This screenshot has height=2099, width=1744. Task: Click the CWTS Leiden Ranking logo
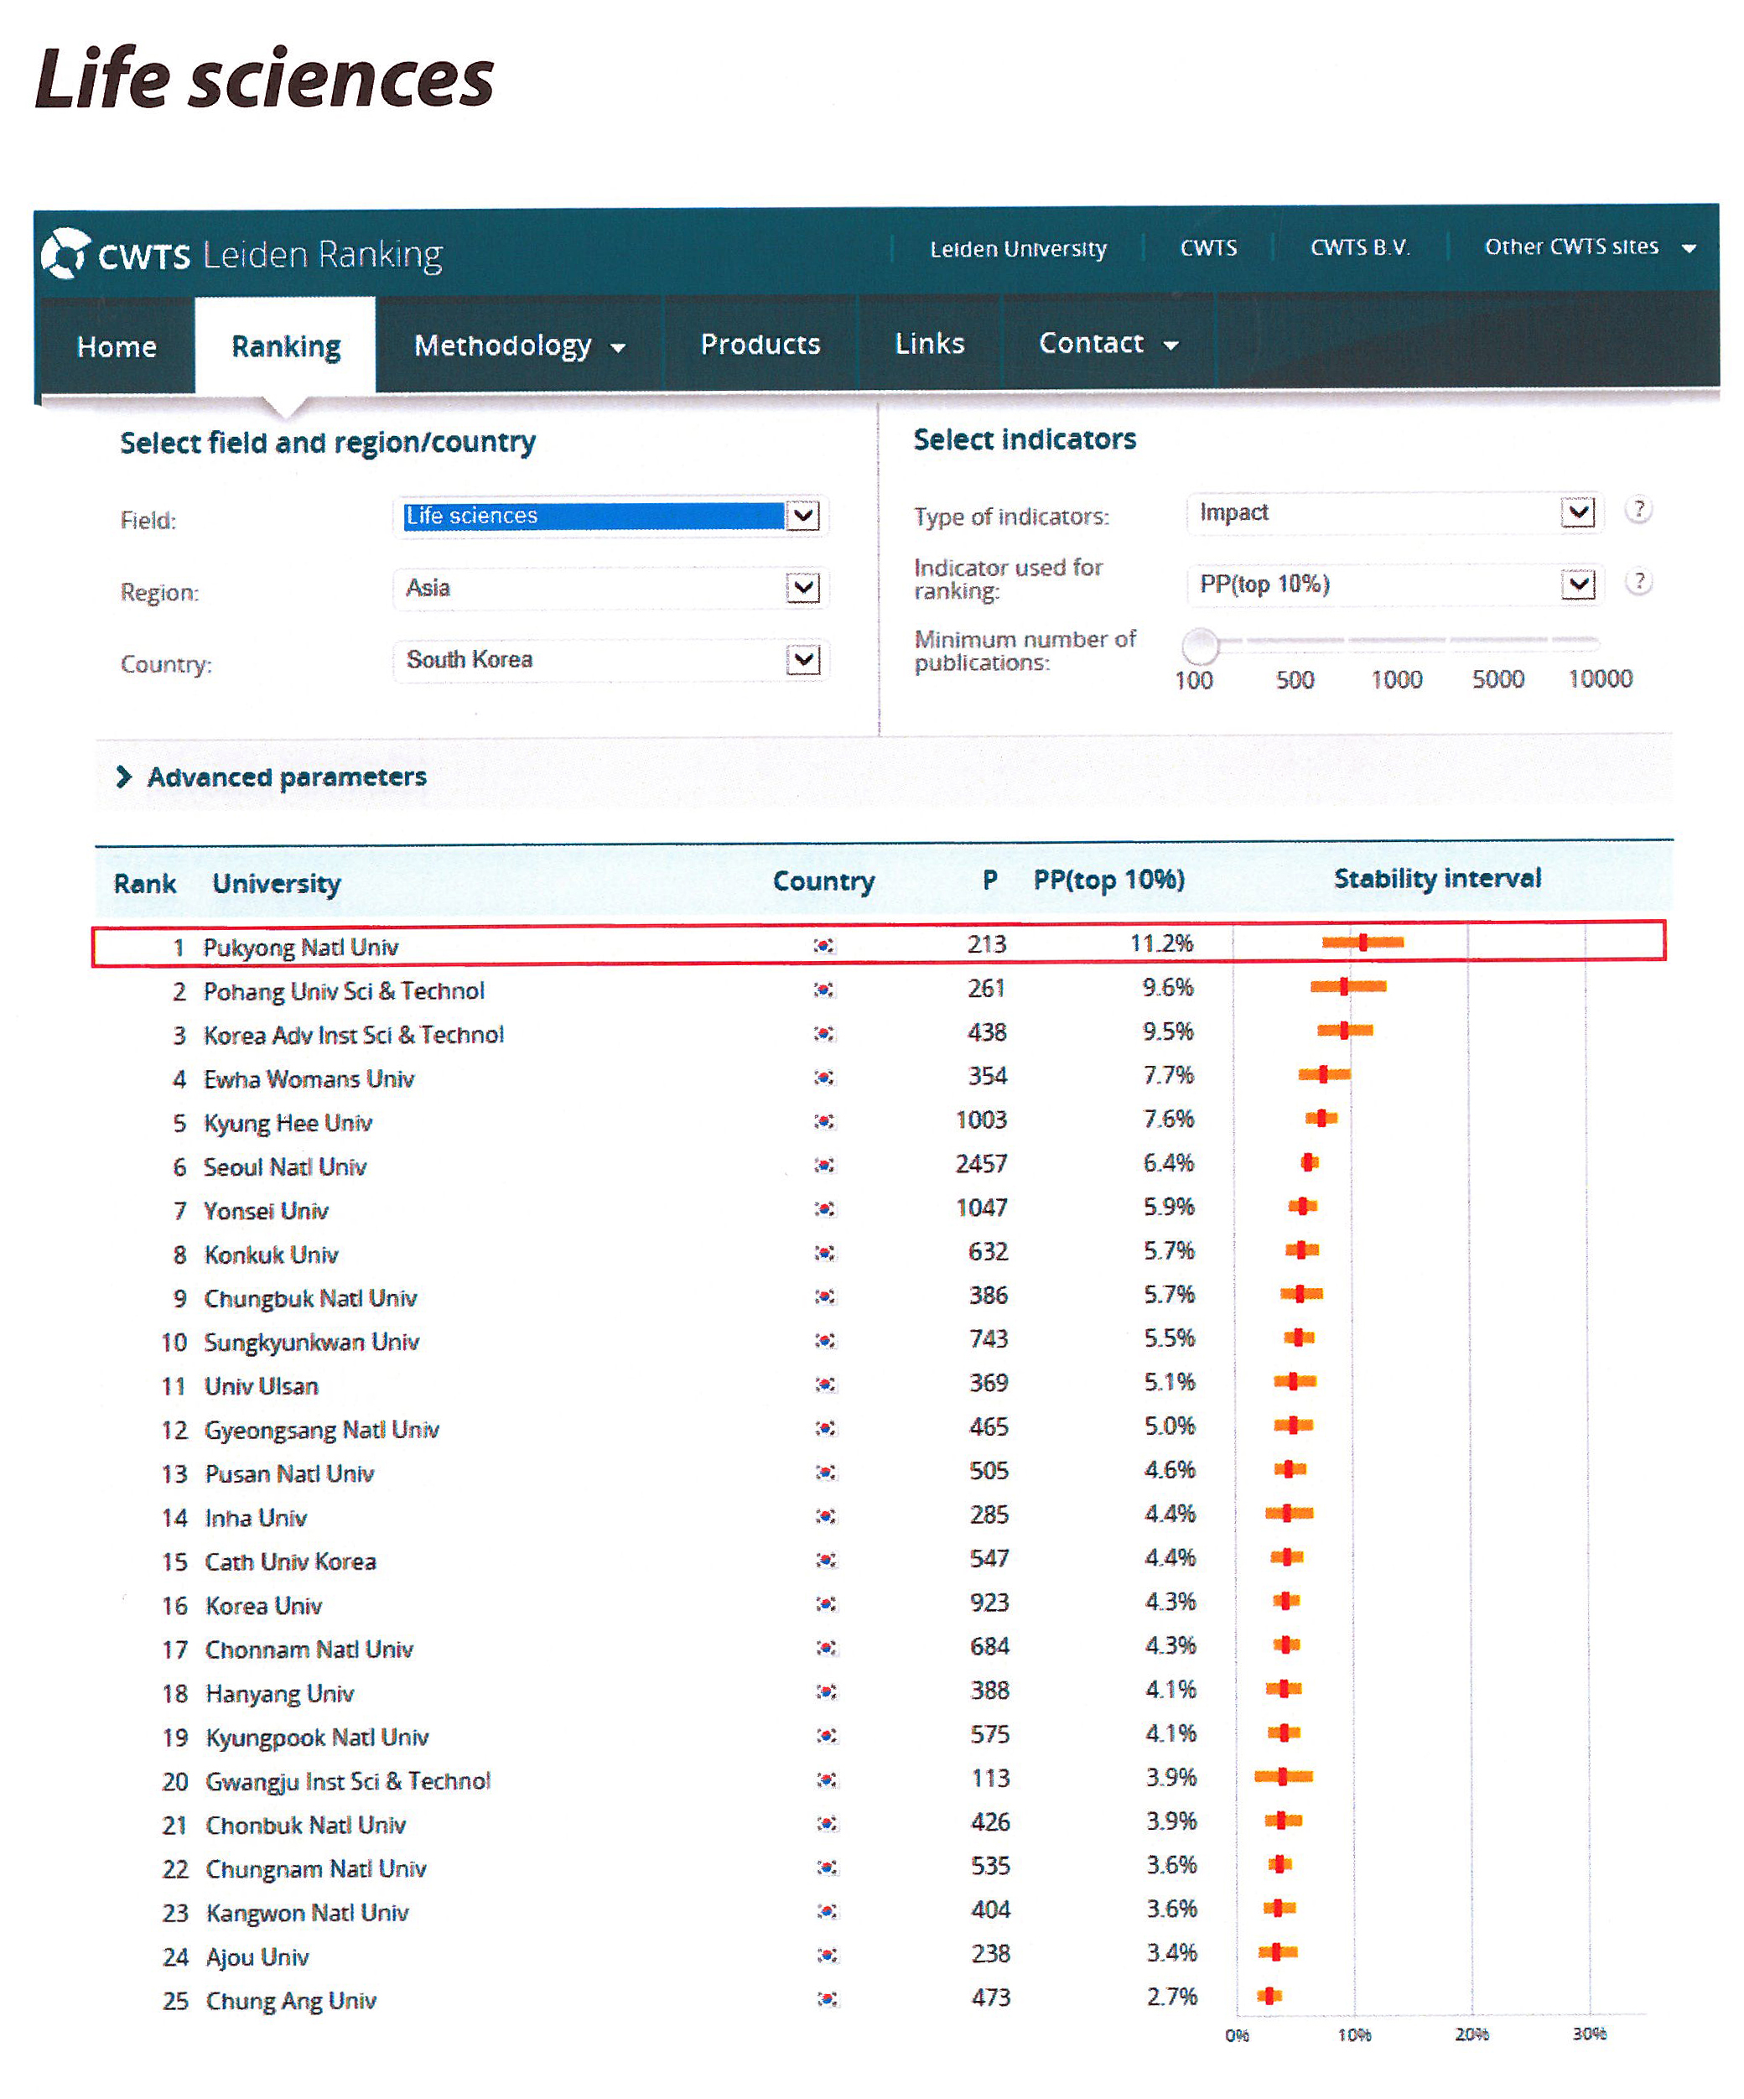tap(241, 255)
